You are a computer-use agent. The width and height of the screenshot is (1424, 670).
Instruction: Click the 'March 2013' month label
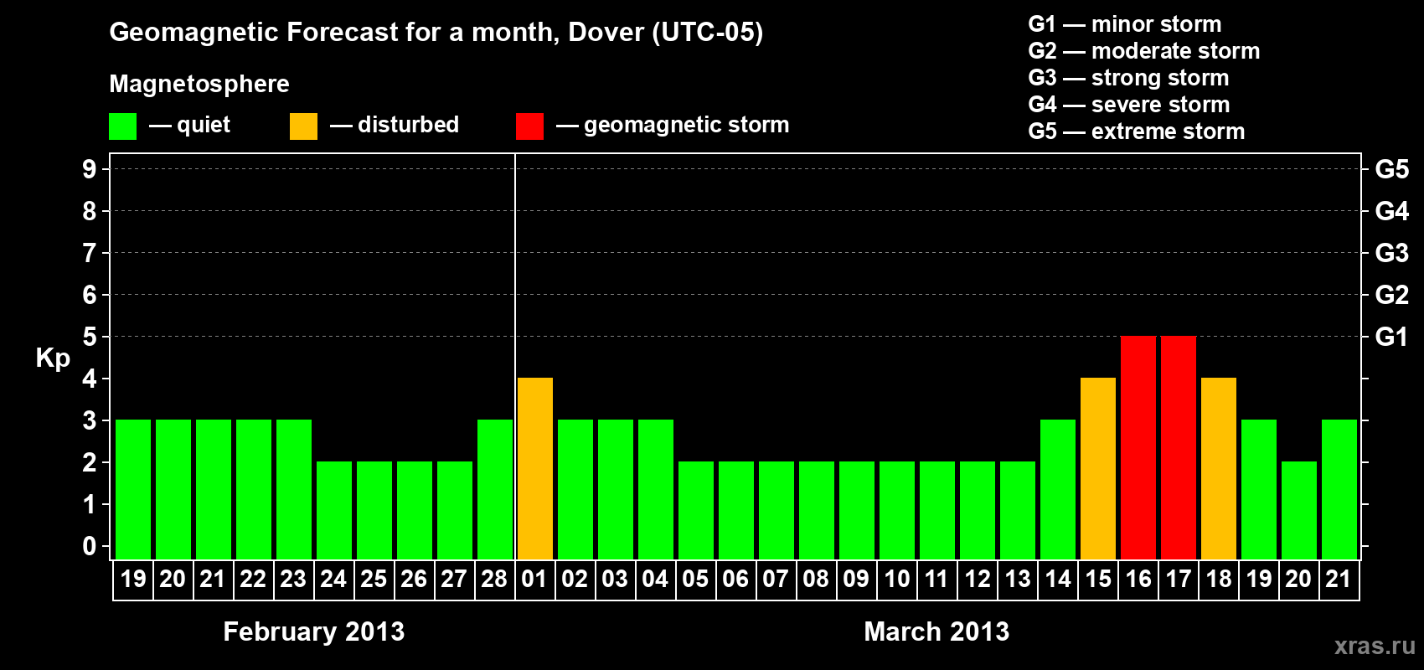[x=936, y=631]
